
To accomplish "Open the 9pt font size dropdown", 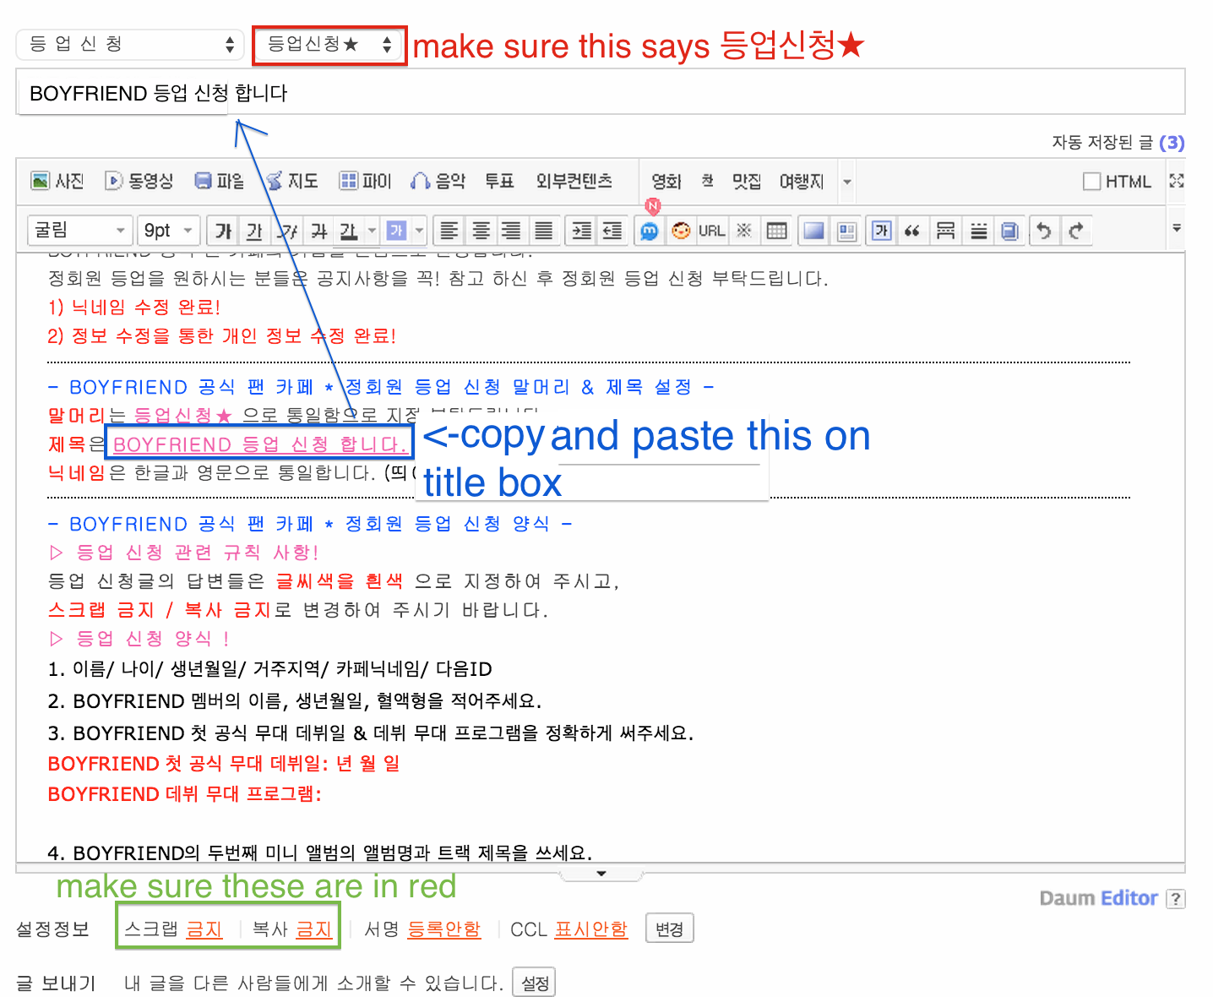I will pos(168,230).
